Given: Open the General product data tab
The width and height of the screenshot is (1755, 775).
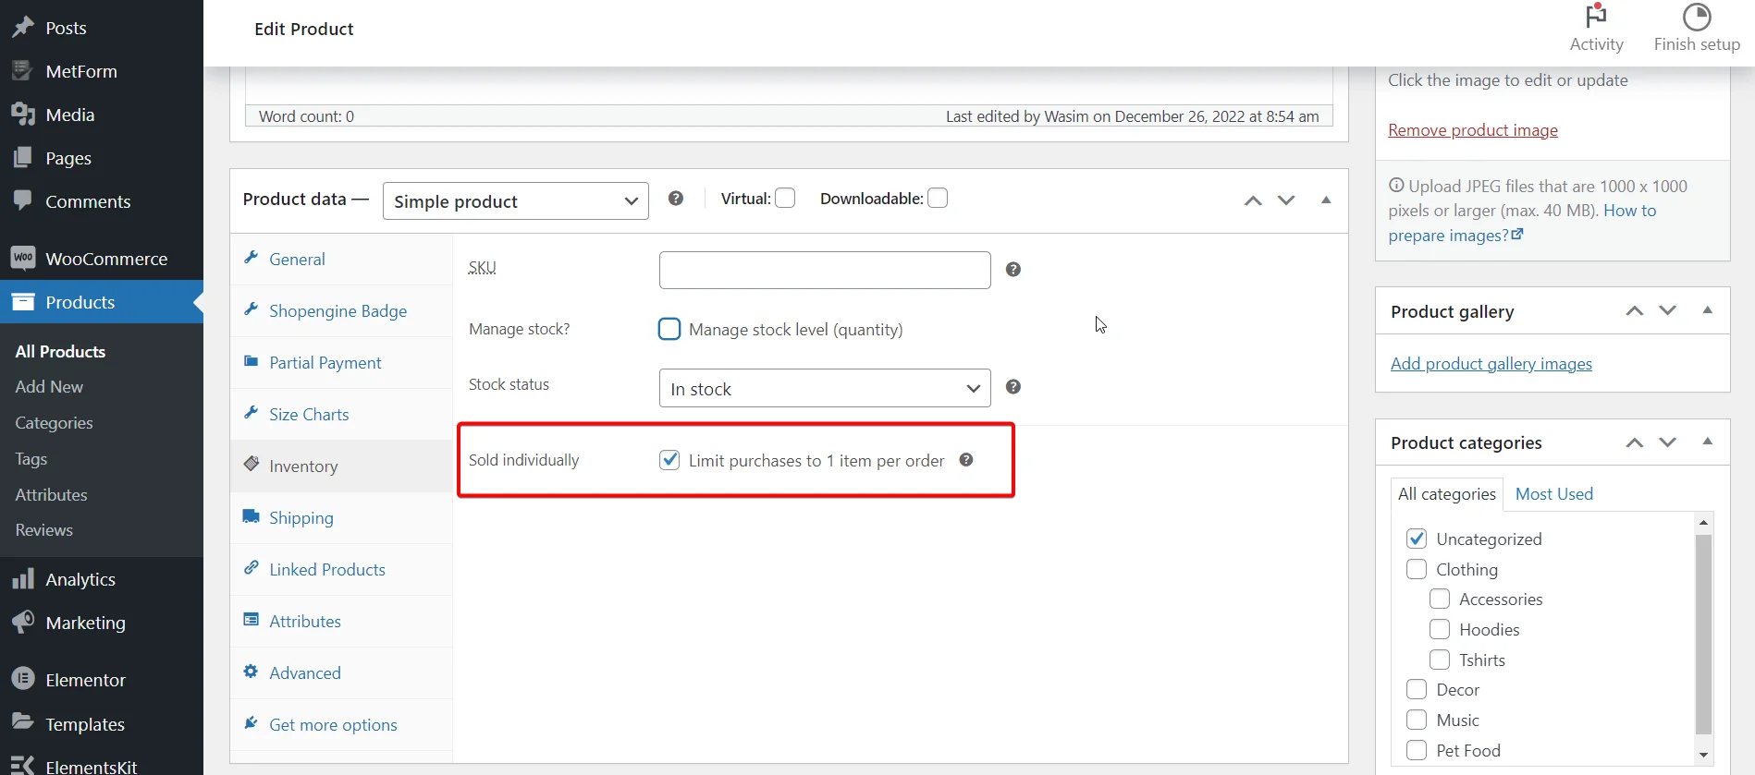Looking at the screenshot, I should (x=341, y=260).
